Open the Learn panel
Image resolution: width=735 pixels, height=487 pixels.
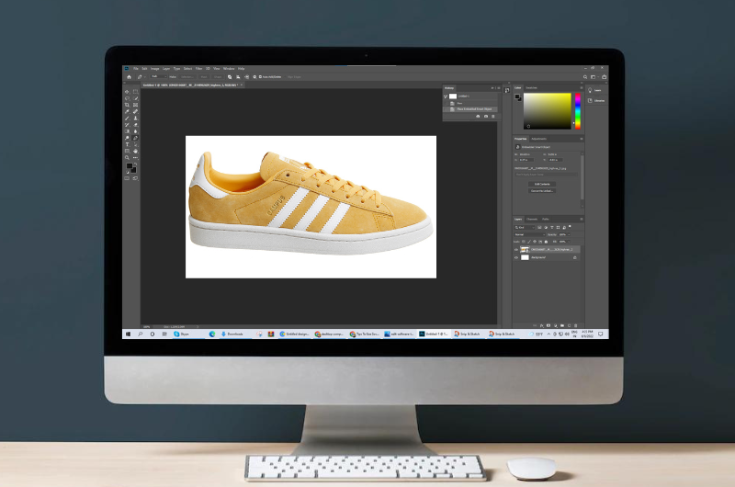point(596,90)
